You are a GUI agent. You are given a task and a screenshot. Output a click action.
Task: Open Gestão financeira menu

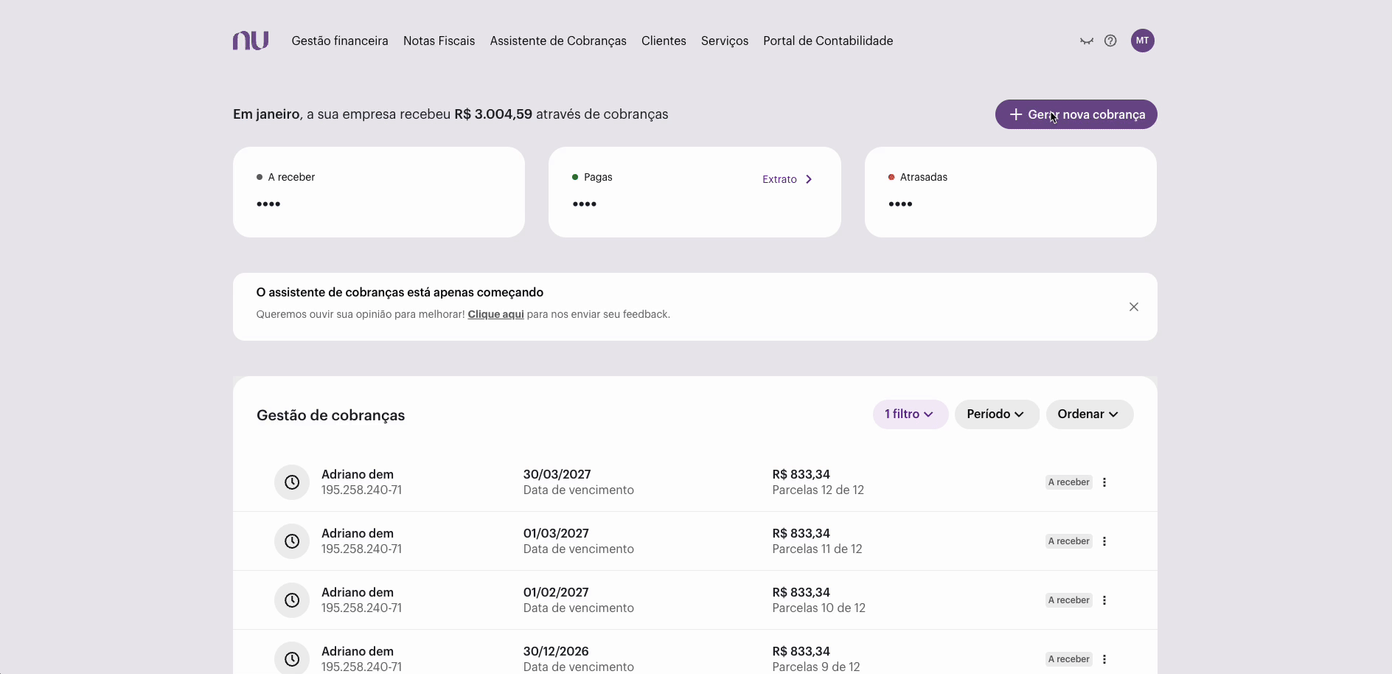point(340,41)
